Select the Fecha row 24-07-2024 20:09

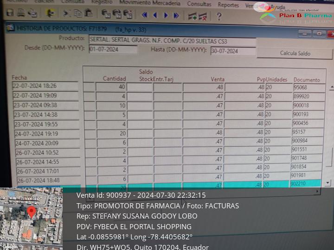click(48, 143)
